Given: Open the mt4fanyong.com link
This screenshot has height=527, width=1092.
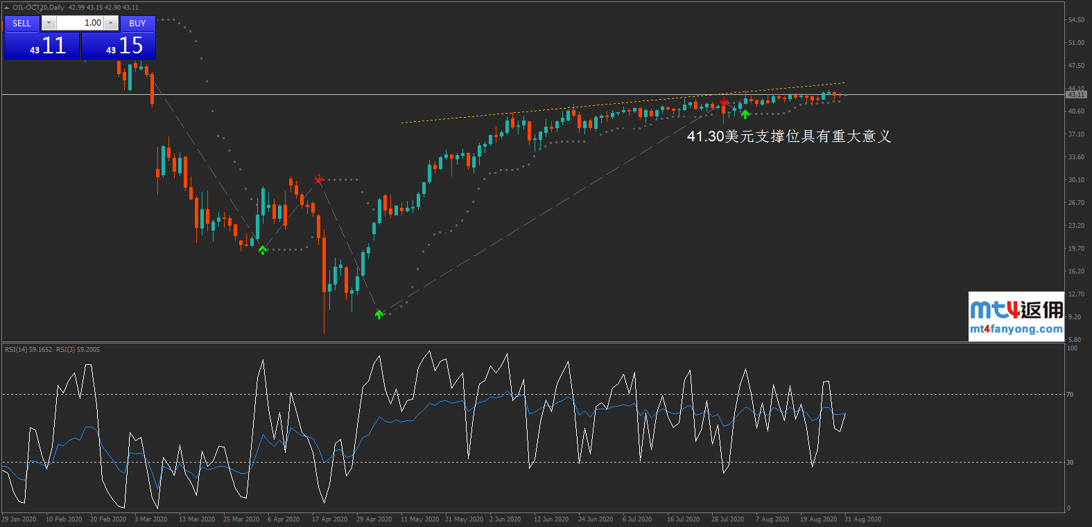Looking at the screenshot, I should (x=1016, y=330).
